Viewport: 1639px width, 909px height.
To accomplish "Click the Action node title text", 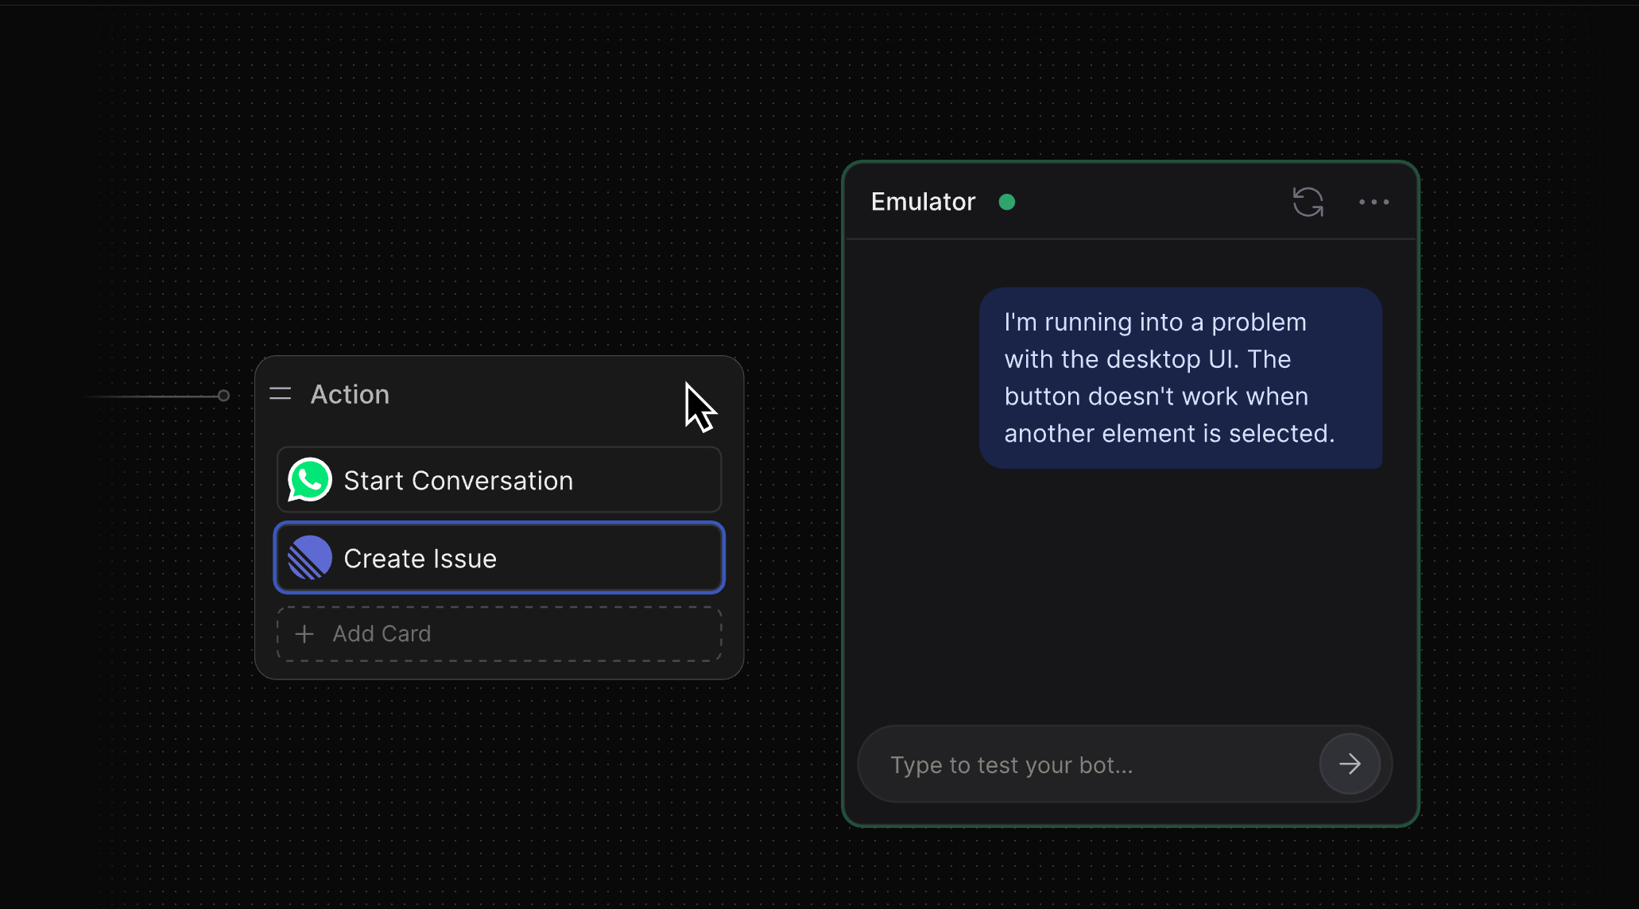I will 350,394.
